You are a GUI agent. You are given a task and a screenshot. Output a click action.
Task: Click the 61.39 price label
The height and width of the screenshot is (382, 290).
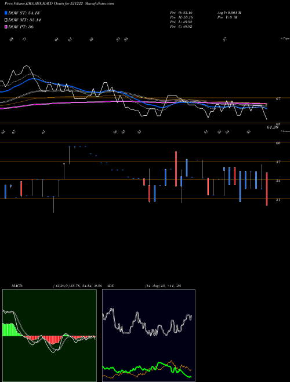(x=273, y=127)
